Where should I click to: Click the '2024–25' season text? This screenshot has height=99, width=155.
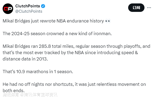[x=21, y=34]
